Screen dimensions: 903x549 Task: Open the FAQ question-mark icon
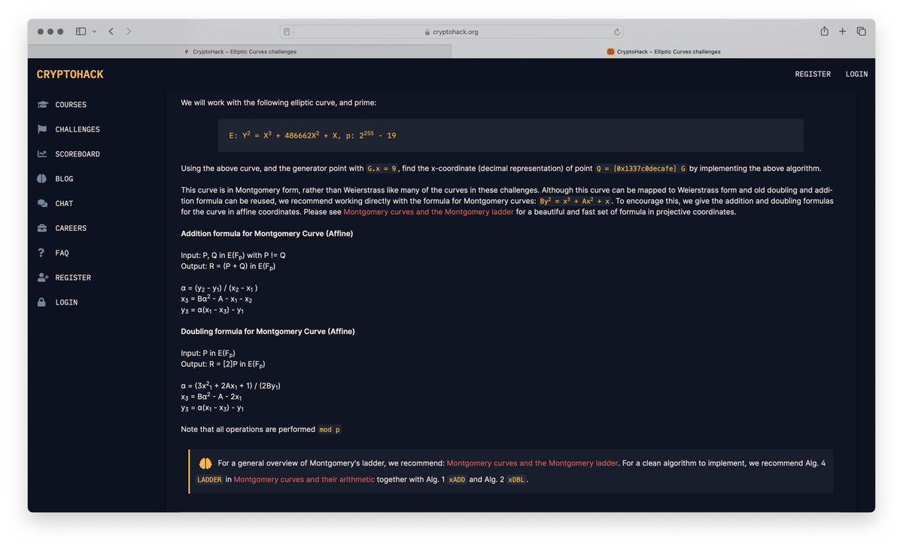[44, 253]
